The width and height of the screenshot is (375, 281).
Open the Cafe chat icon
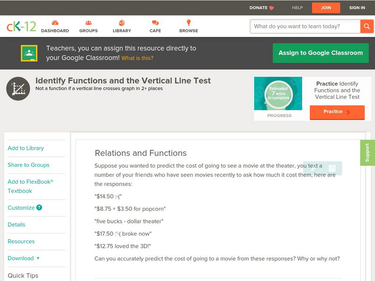point(155,23)
